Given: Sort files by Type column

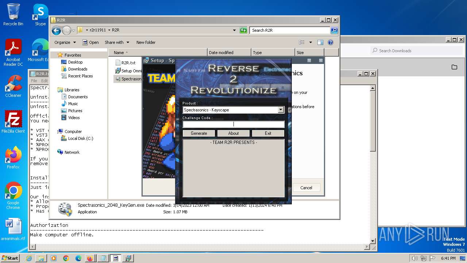Looking at the screenshot, I should [273, 53].
